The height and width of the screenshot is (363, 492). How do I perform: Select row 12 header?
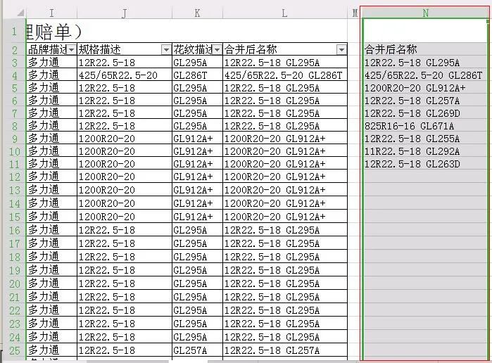point(15,177)
